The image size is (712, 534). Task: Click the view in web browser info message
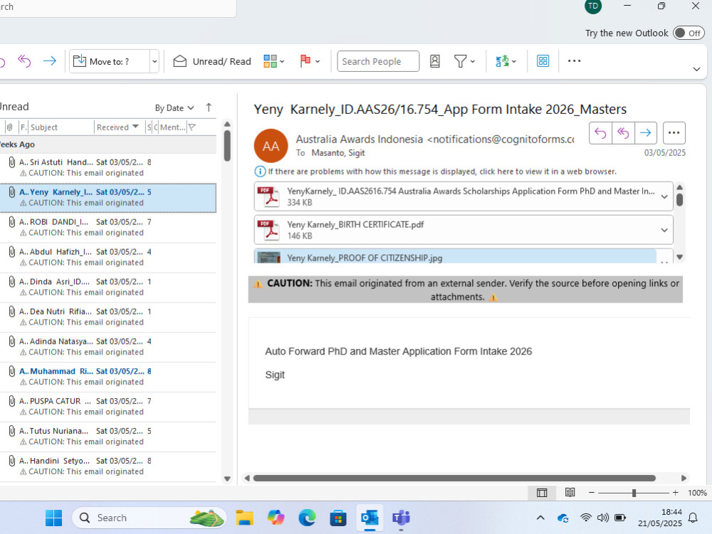click(x=436, y=172)
